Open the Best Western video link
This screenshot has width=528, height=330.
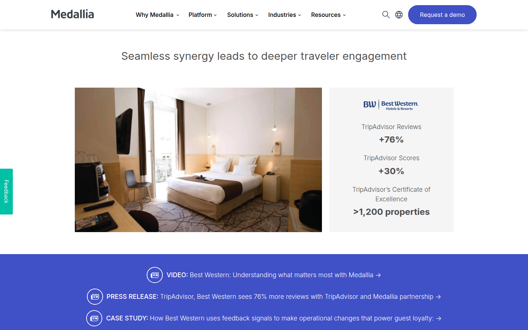tap(274, 275)
